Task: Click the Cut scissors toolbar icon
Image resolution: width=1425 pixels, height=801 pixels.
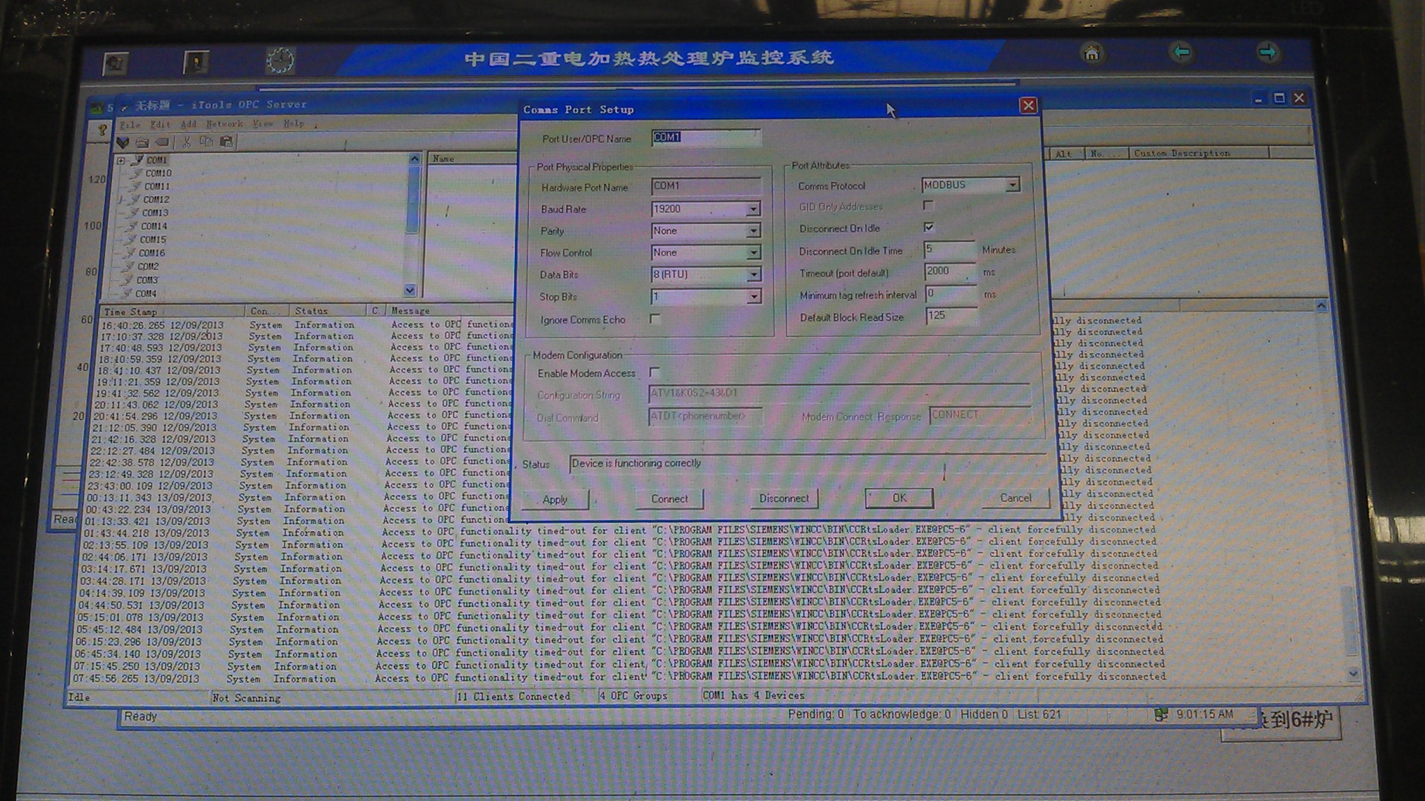Action: tap(186, 142)
